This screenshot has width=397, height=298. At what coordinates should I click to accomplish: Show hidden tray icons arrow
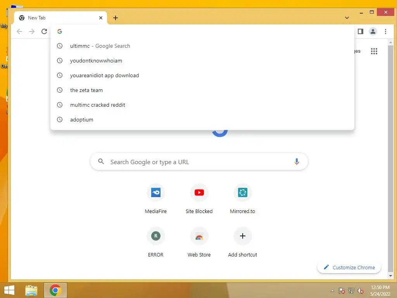coord(332,291)
